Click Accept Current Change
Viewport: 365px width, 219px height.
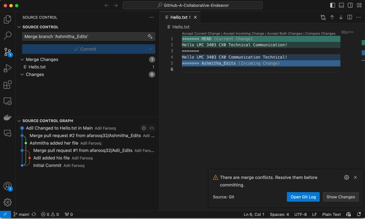(201, 34)
